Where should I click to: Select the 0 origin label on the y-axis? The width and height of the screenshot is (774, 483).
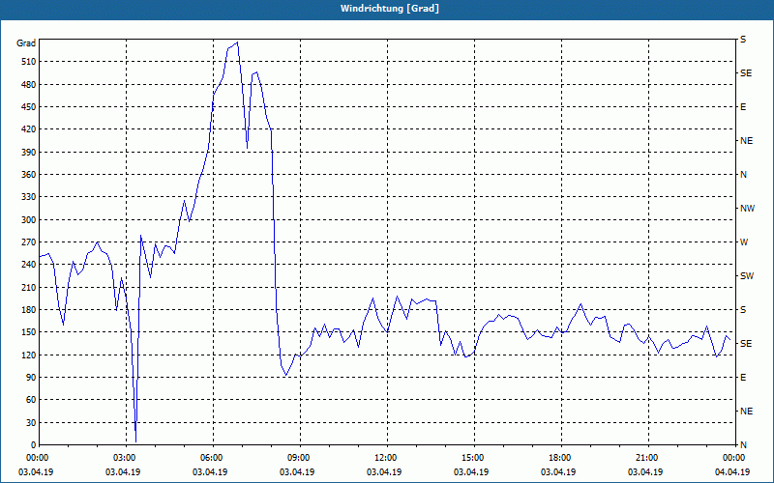(x=33, y=445)
